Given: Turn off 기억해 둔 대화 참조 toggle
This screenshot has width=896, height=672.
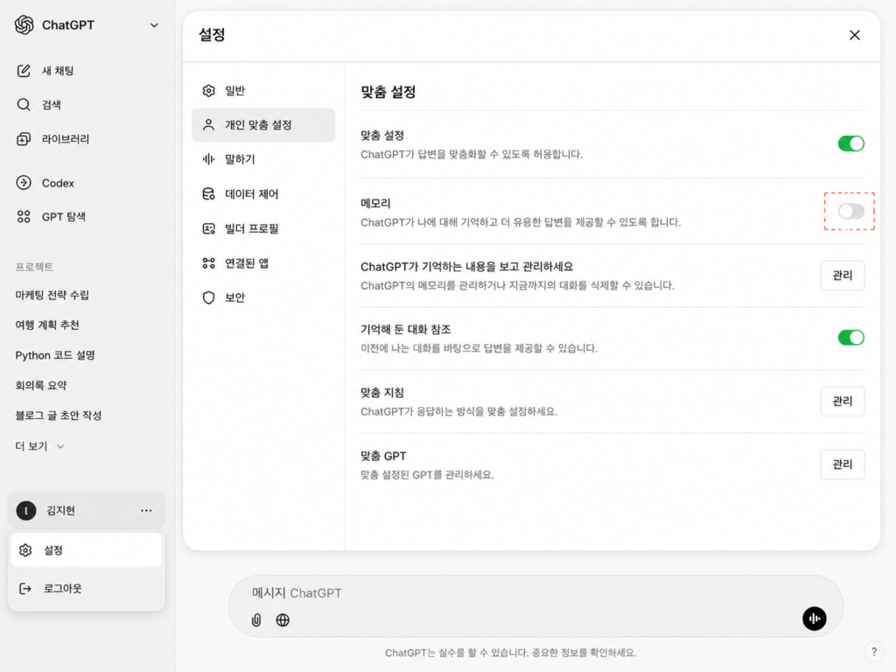Looking at the screenshot, I should tap(850, 338).
